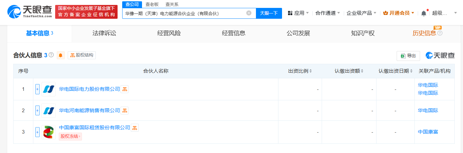Open equity structure icon for 华电河南能源销售有限公司
Image resolution: width=463 pixels, height=153 pixels.
pos(125,111)
